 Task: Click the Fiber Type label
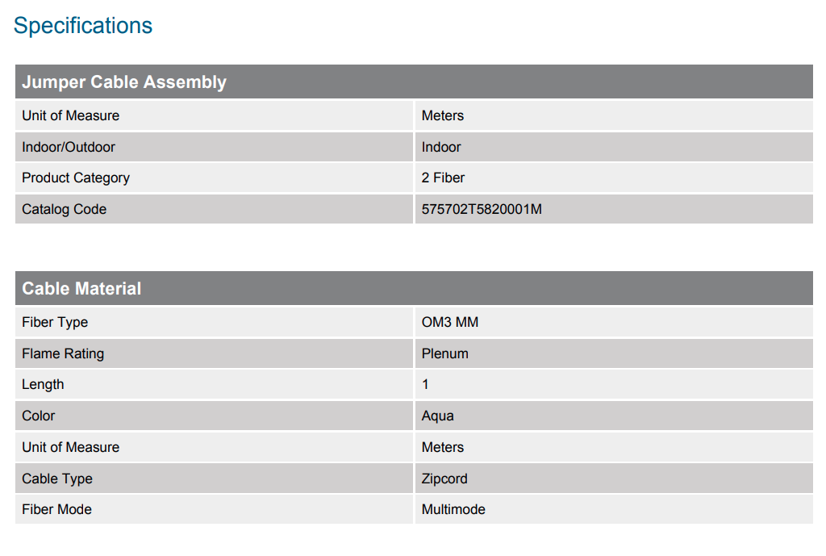pyautogui.click(x=55, y=322)
